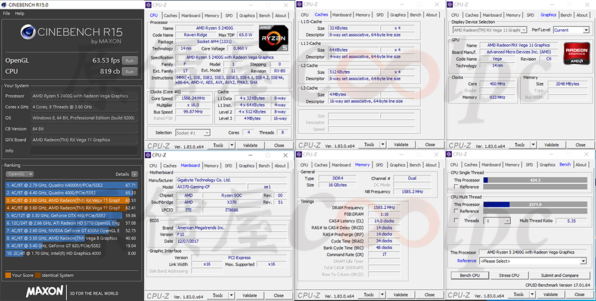The height and width of the screenshot is (301, 596).
Task: Enable Reference checkbox under CPU Single Thread
Action: (x=456, y=187)
